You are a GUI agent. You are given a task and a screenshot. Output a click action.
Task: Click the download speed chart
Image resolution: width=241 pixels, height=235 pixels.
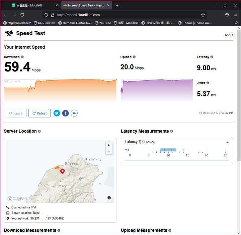click(60, 91)
